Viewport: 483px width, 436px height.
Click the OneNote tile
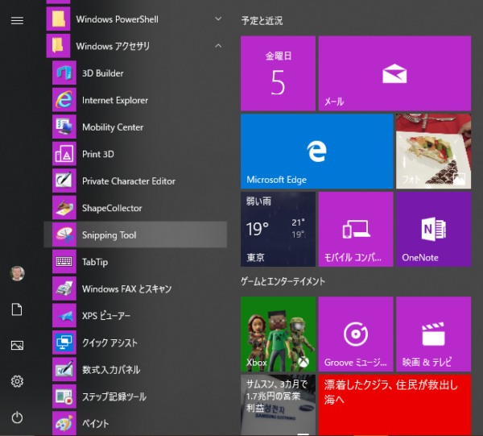point(433,229)
